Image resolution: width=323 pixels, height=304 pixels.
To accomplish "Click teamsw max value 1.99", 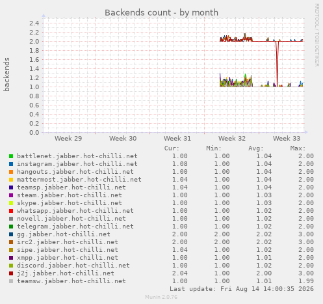I will pos(306,281).
